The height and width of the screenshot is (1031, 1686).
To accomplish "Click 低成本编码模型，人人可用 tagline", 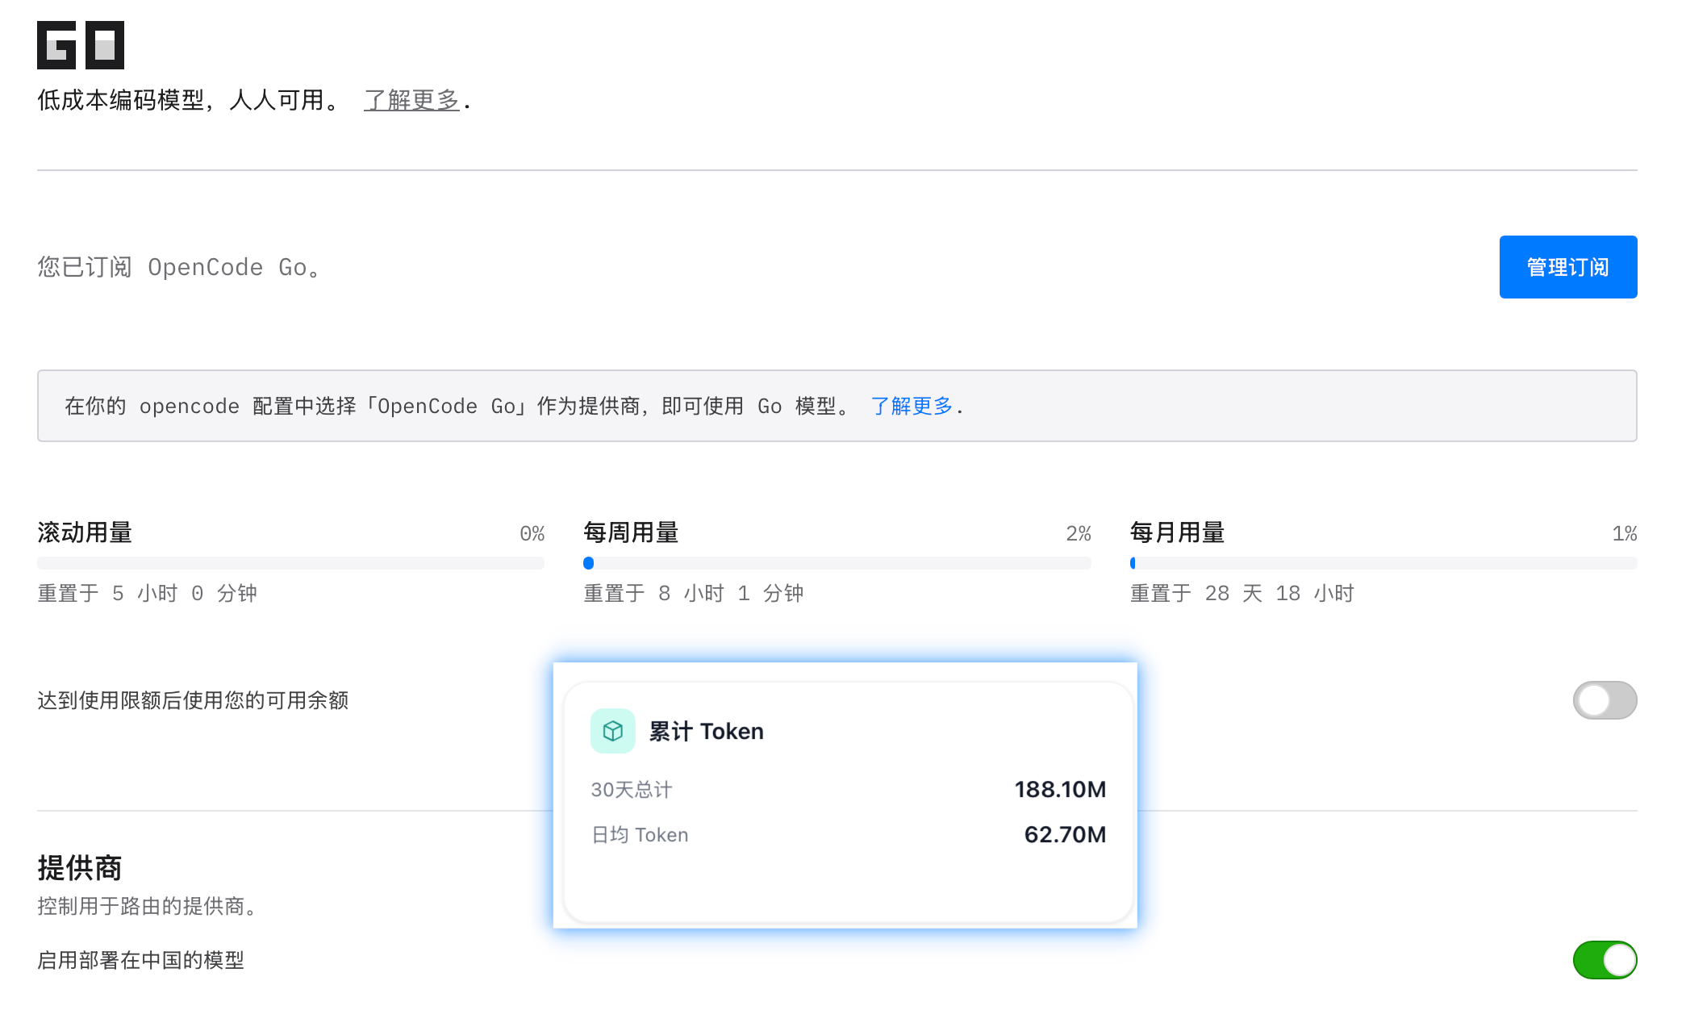I will click(x=190, y=100).
